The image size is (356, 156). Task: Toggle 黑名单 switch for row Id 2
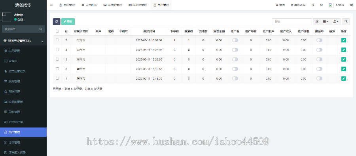click(x=319, y=69)
